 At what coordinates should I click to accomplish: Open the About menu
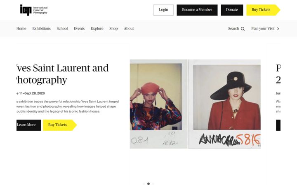(129, 28)
